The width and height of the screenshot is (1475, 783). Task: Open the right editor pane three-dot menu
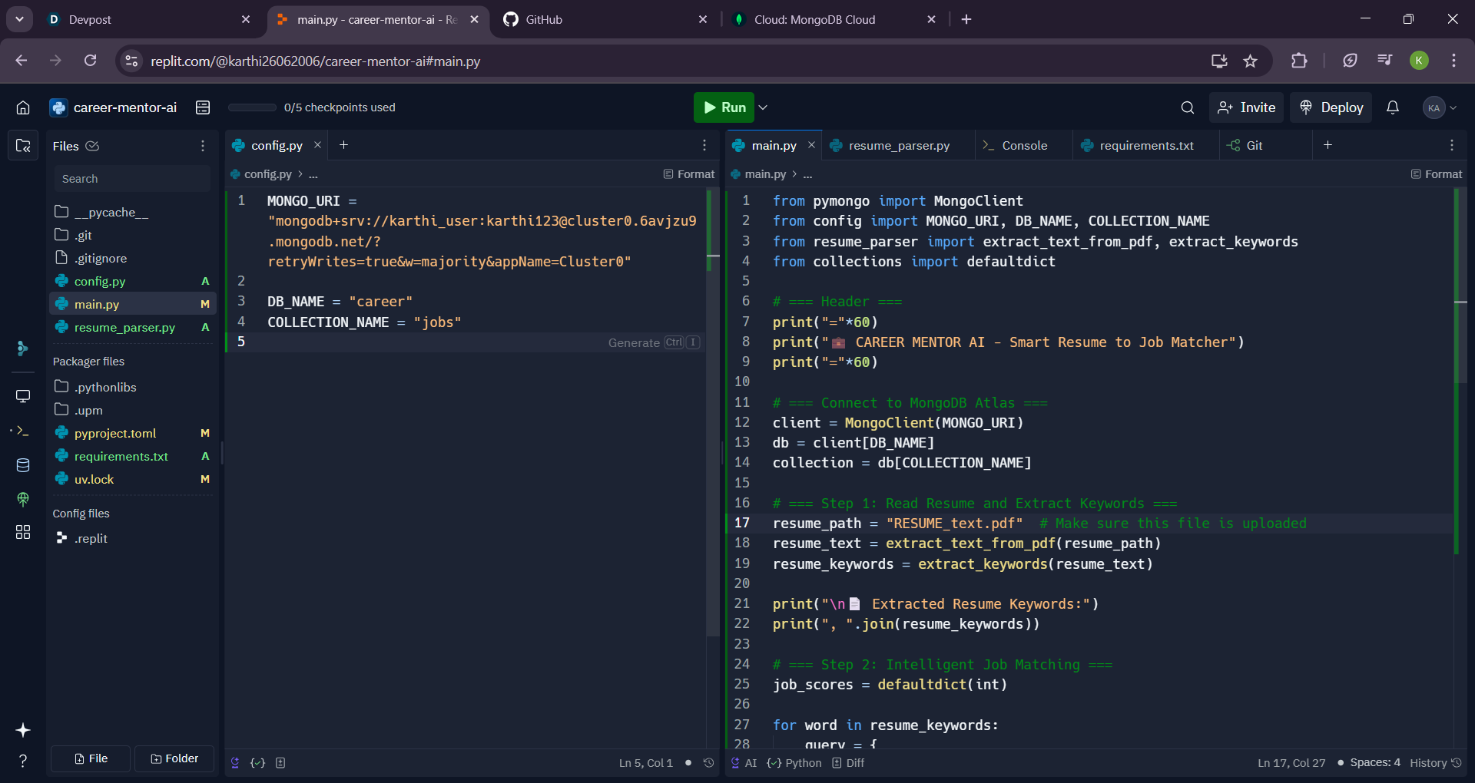1452,145
